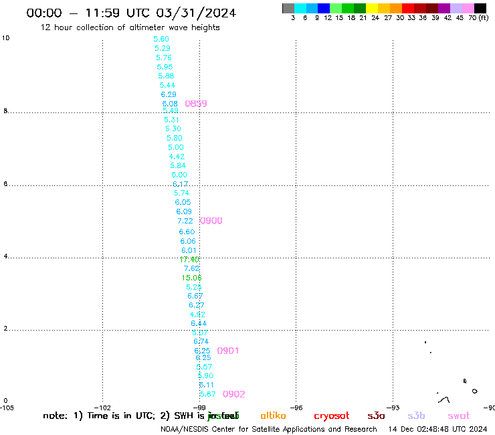Click the 12 hour collection subtitle
Screen dimensions: 495x435
(130, 27)
